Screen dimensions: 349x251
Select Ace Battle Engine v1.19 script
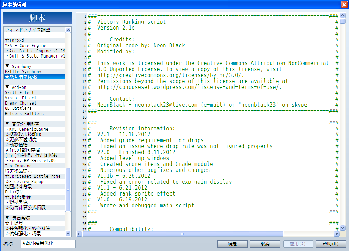click(35, 51)
